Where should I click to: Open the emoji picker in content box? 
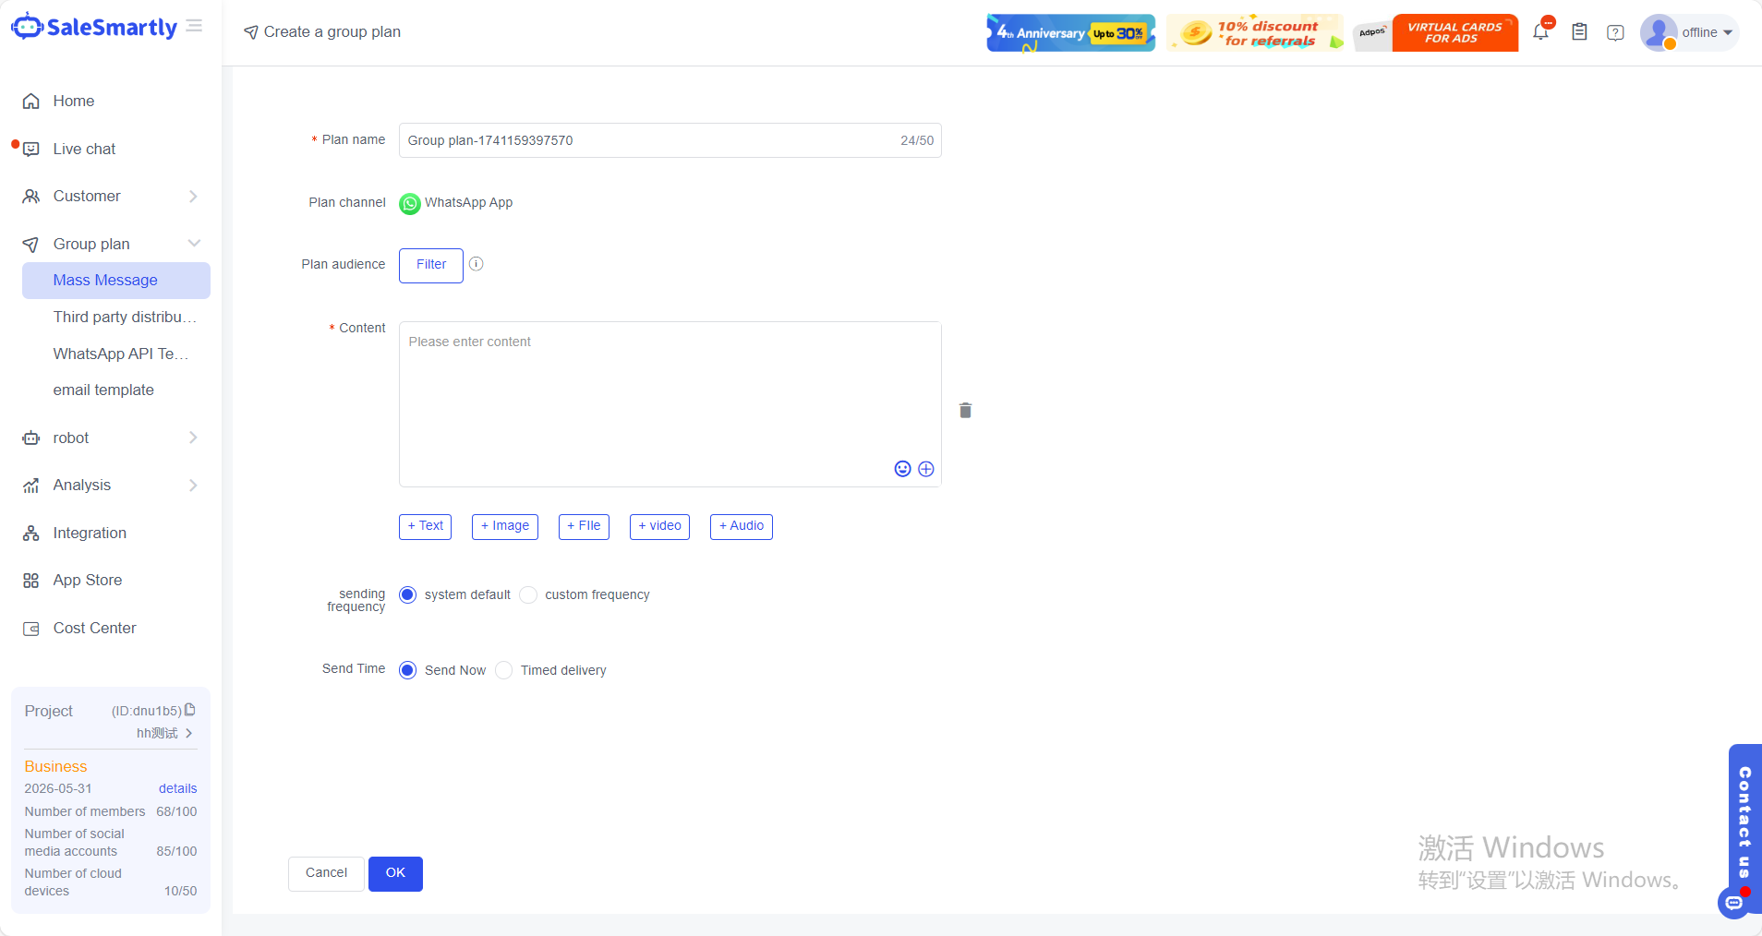click(902, 469)
